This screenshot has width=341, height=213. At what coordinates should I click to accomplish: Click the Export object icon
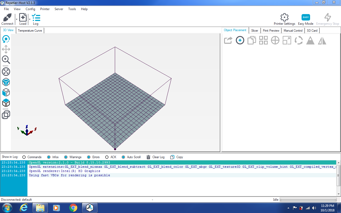click(x=228, y=40)
